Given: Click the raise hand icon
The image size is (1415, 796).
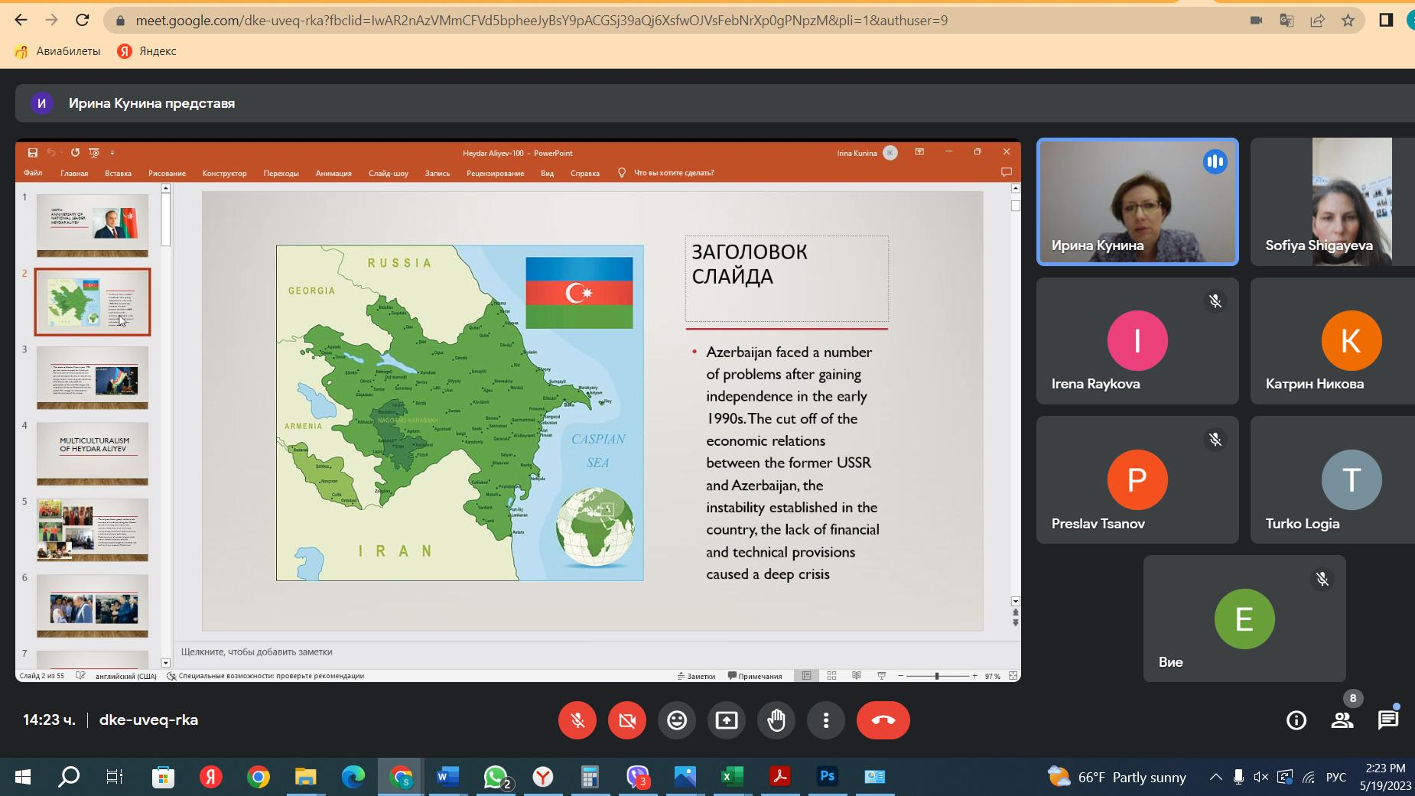Looking at the screenshot, I should 776,720.
